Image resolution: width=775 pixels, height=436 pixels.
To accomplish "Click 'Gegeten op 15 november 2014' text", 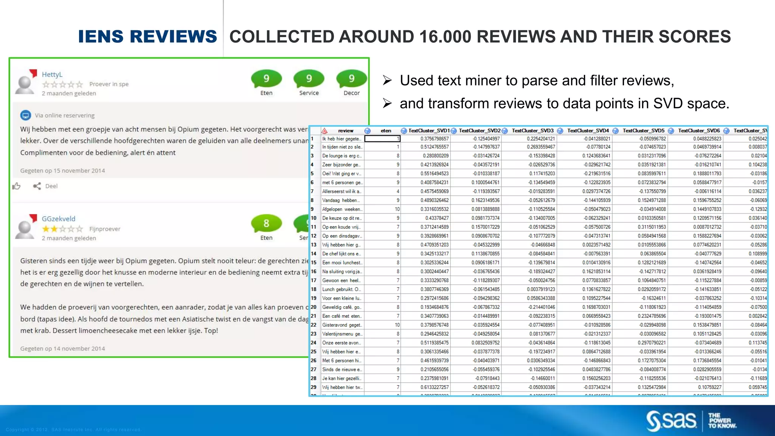I will pyautogui.click(x=62, y=171).
